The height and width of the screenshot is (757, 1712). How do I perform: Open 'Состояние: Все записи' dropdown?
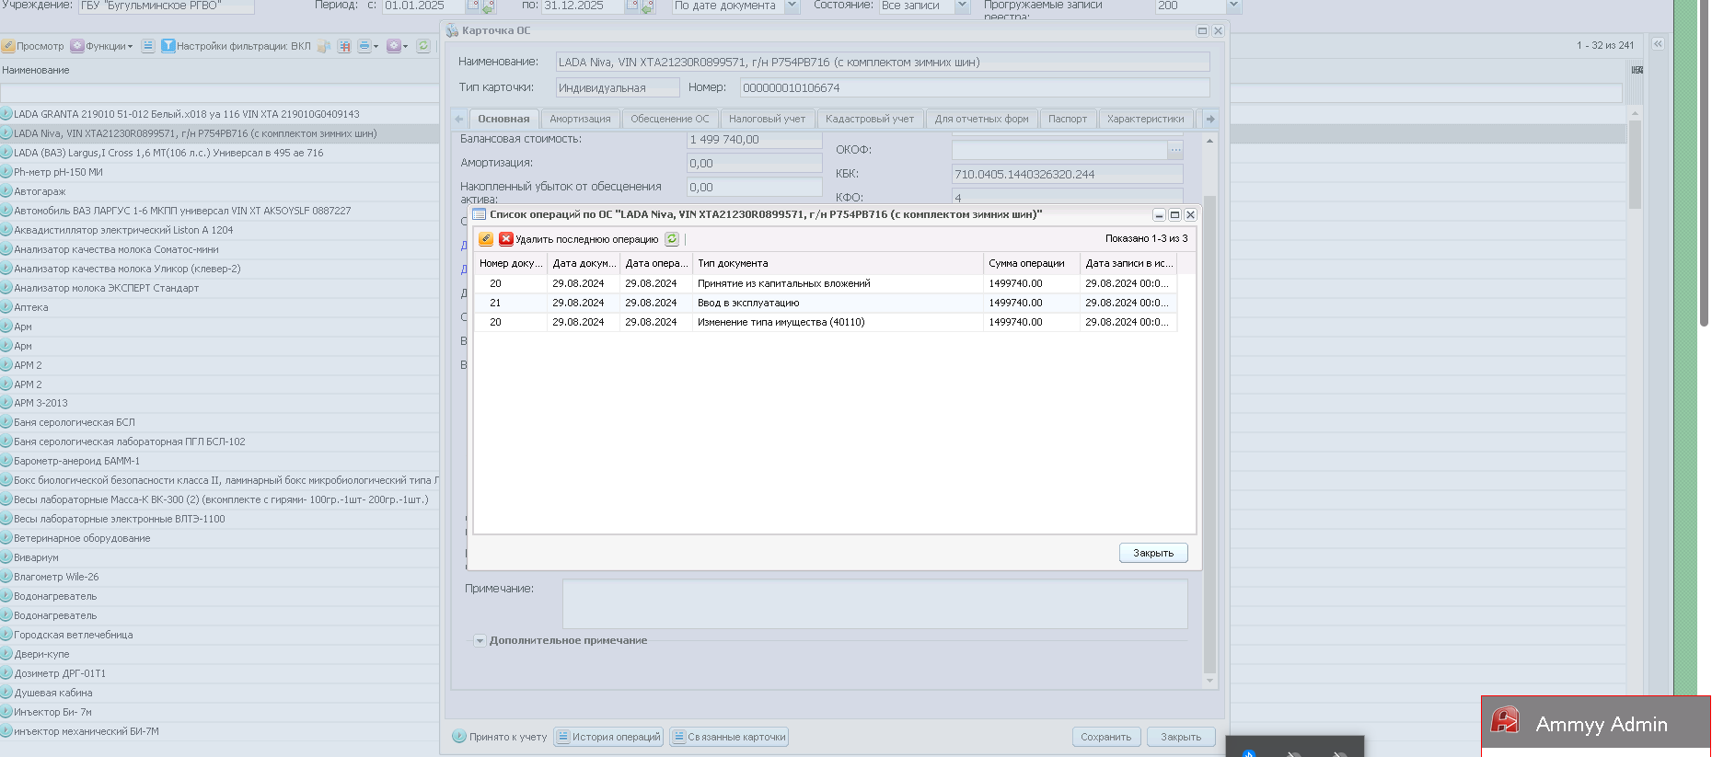[x=962, y=6]
